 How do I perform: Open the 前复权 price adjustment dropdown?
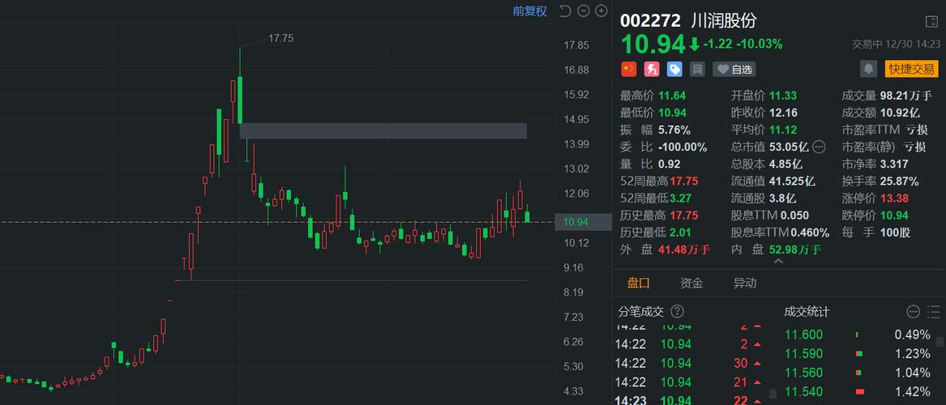click(x=529, y=11)
